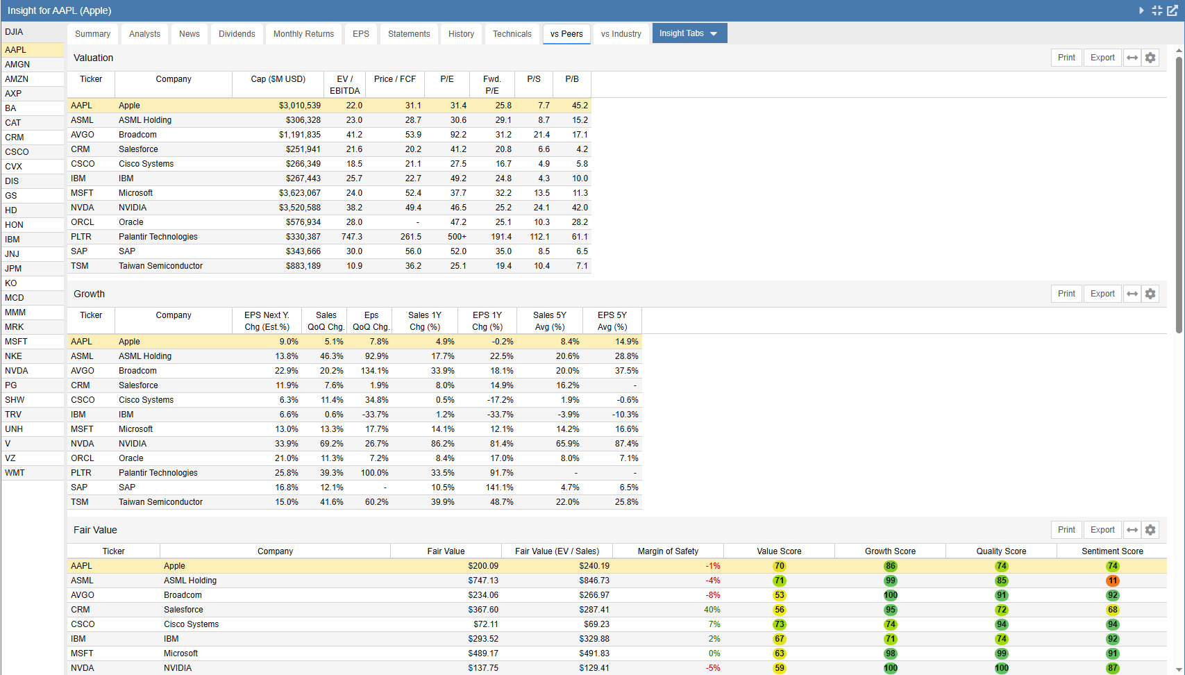Viewport: 1185px width, 675px height.
Task: Click NVIDIA's Sentiment Score badge 87
Action: tap(1113, 668)
